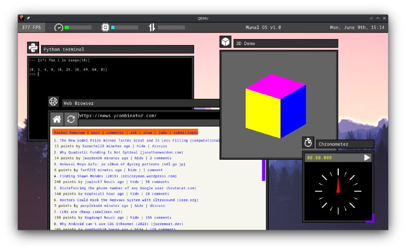
Task: Click the speedometer gauge icon in top bar
Action: tap(59, 27)
